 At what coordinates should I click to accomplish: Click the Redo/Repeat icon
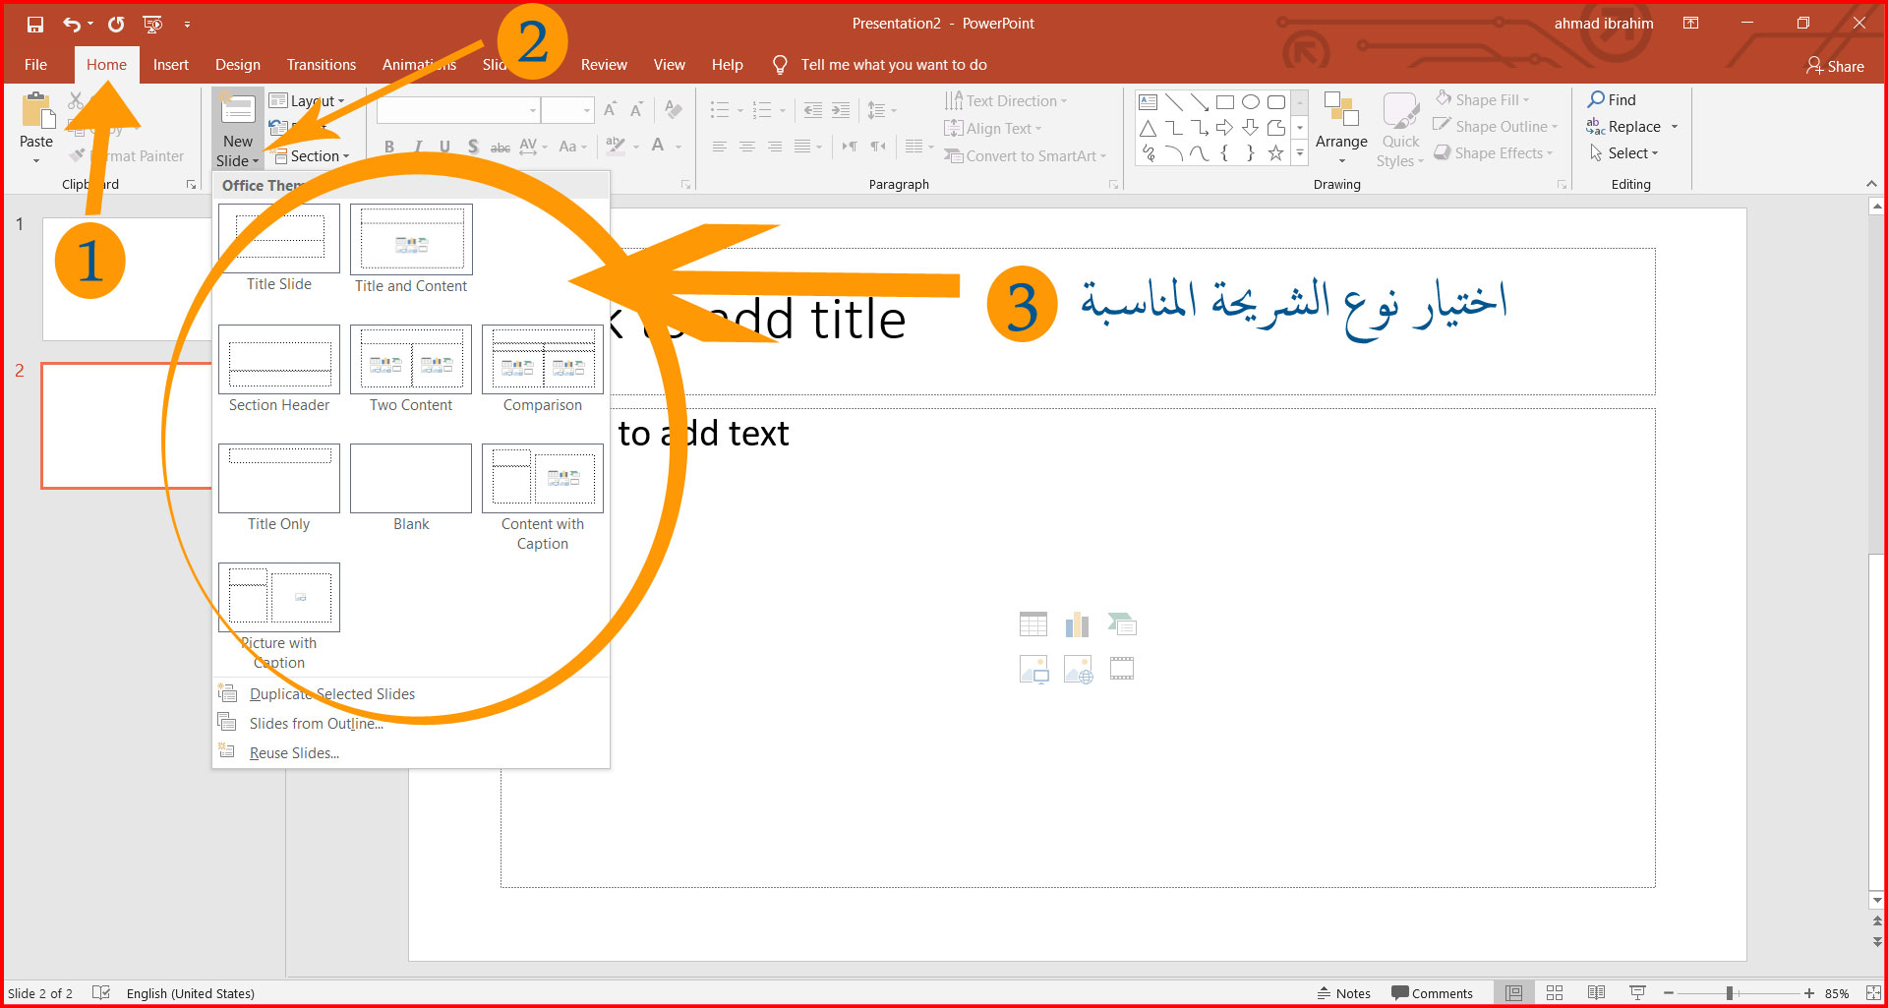(116, 24)
